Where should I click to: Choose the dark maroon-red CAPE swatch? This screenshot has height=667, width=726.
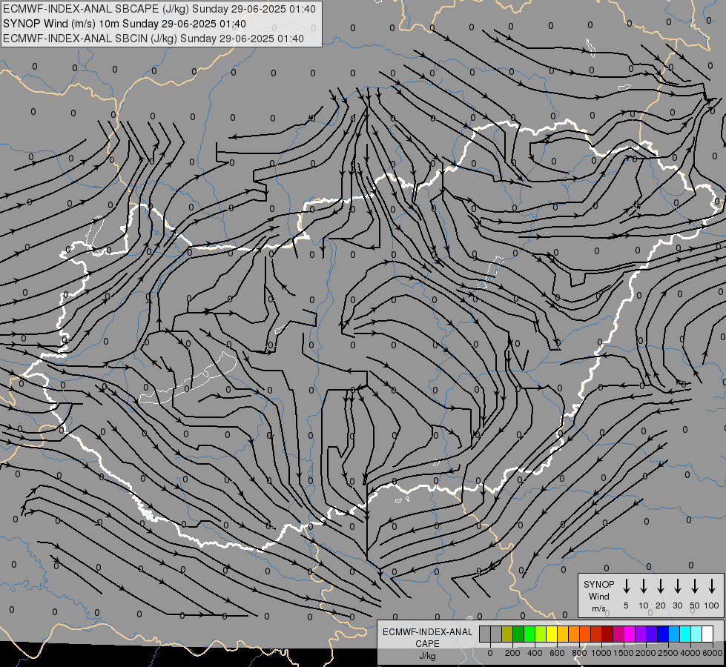tap(608, 634)
